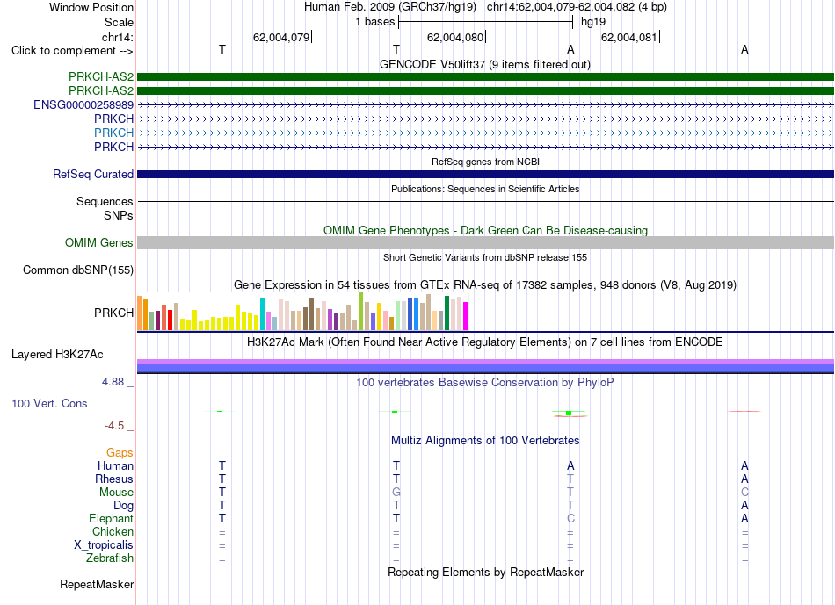Click the PhyloP -4.5 lower scale value
835x605 pixels.
tap(114, 426)
